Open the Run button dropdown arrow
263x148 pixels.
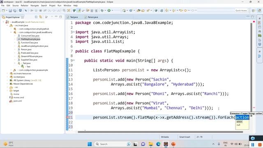pos(112,11)
